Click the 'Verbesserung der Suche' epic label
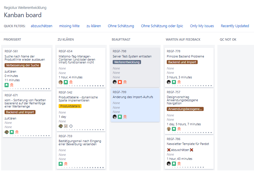This screenshot has width=254, height=193. pos(23,65)
